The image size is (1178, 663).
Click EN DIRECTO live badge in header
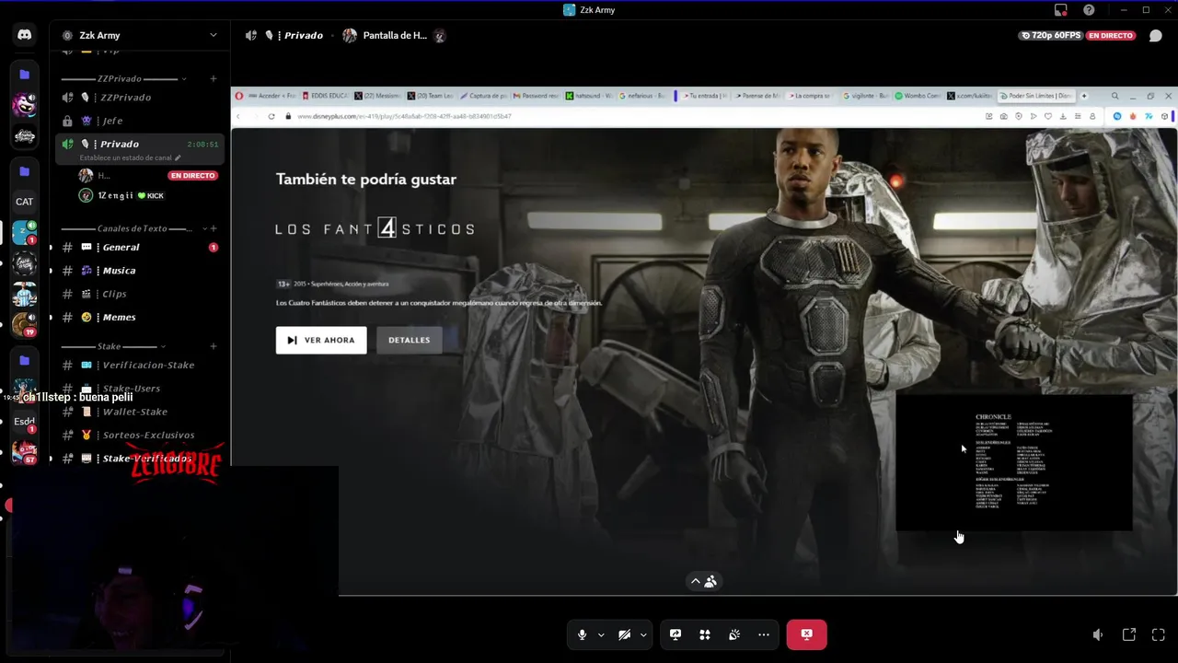[x=1111, y=35]
